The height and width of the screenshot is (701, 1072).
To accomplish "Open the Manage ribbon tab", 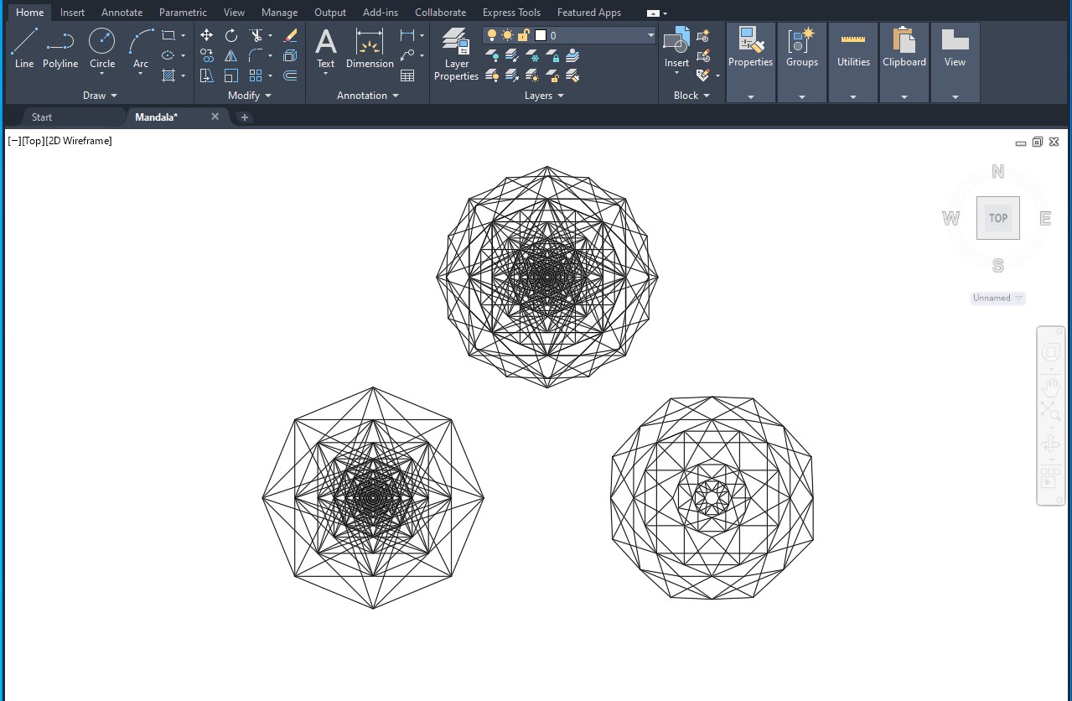I will (x=279, y=13).
